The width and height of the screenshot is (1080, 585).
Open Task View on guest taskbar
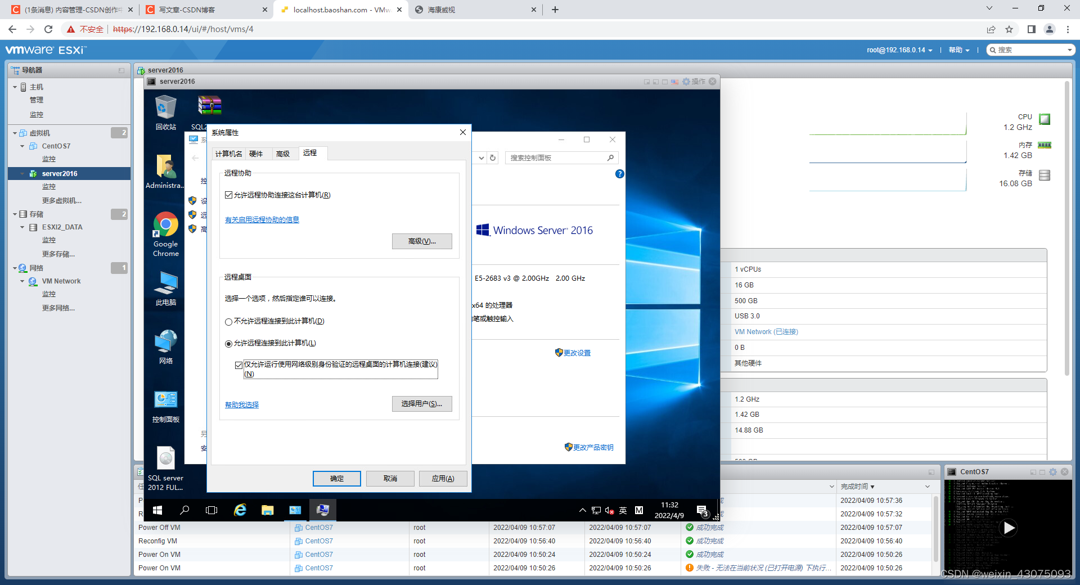point(211,510)
